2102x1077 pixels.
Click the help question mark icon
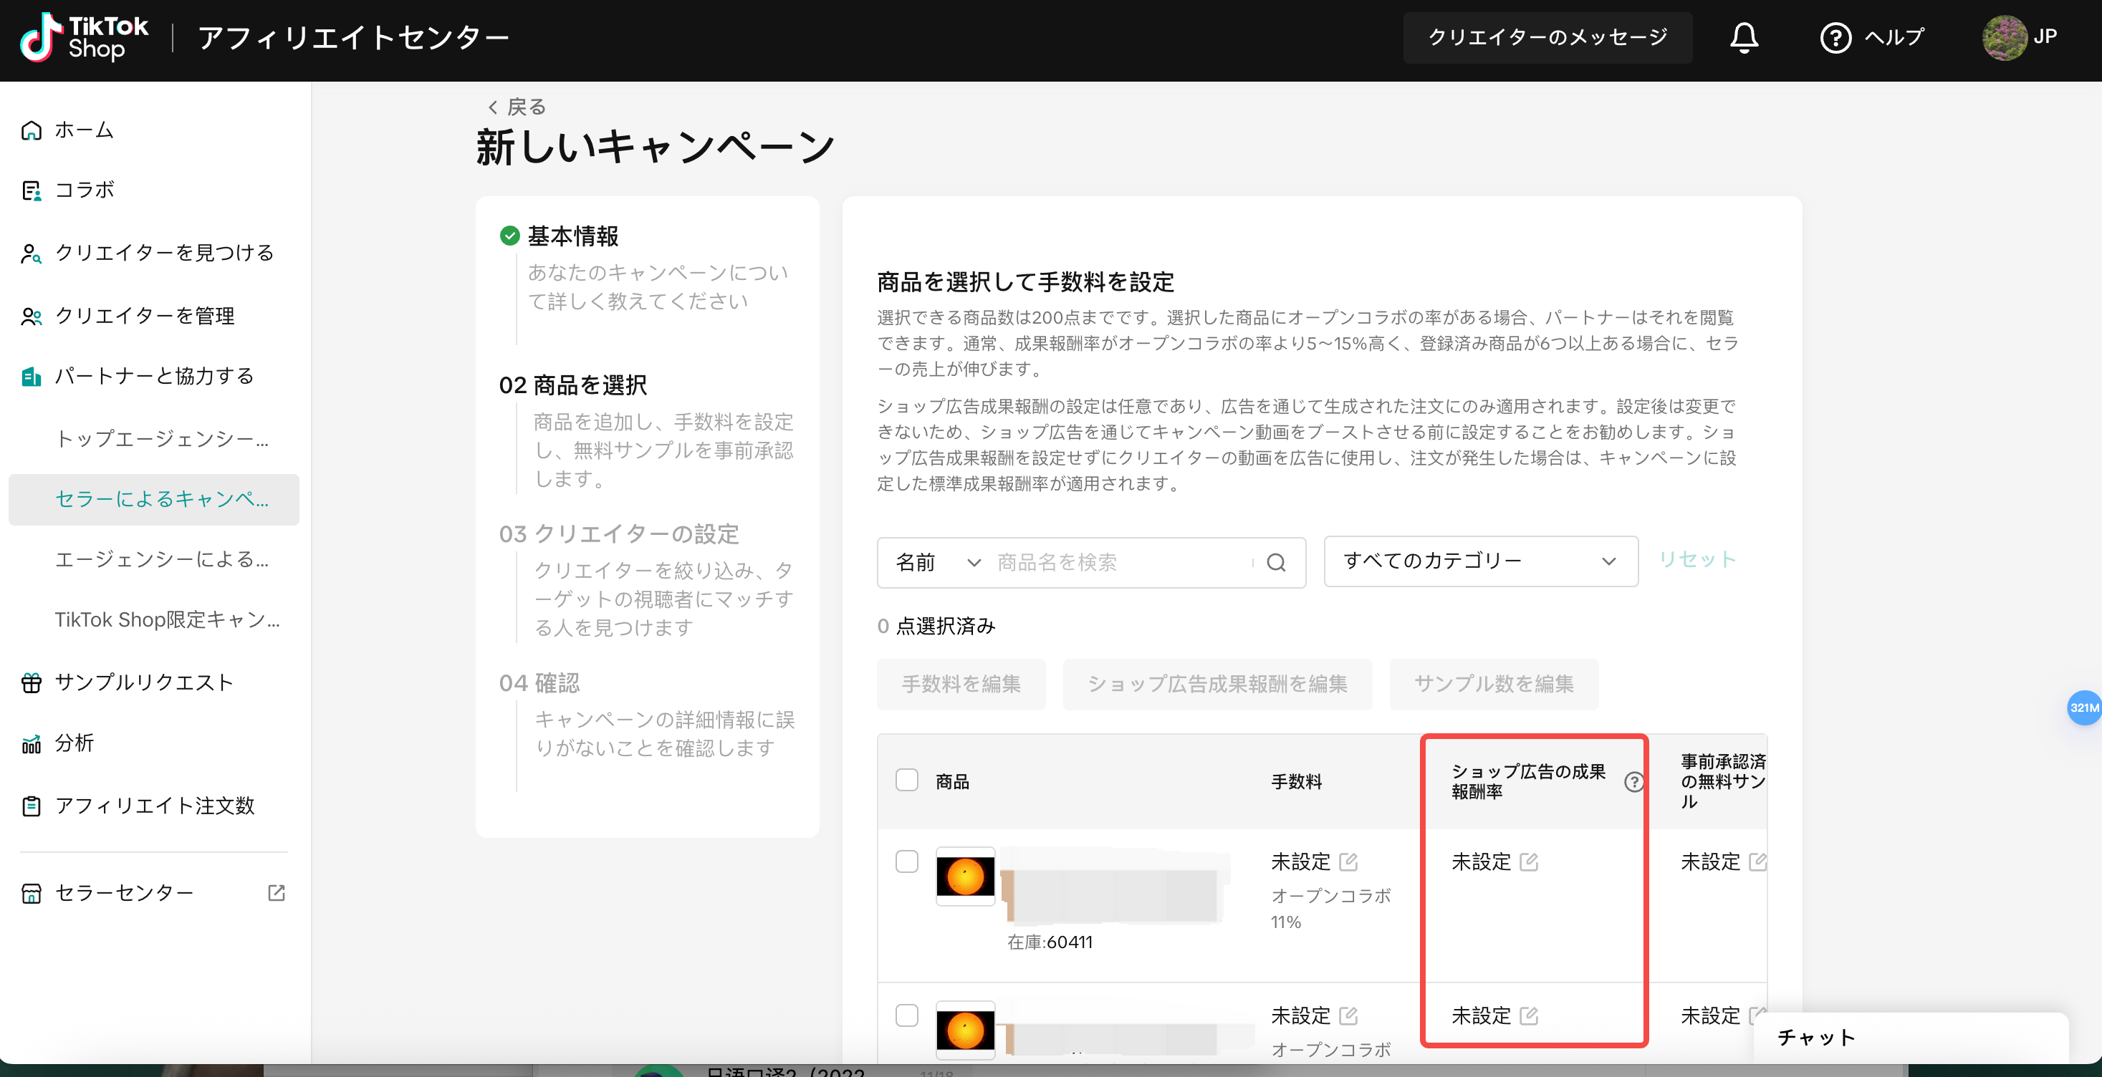[x=1835, y=37]
